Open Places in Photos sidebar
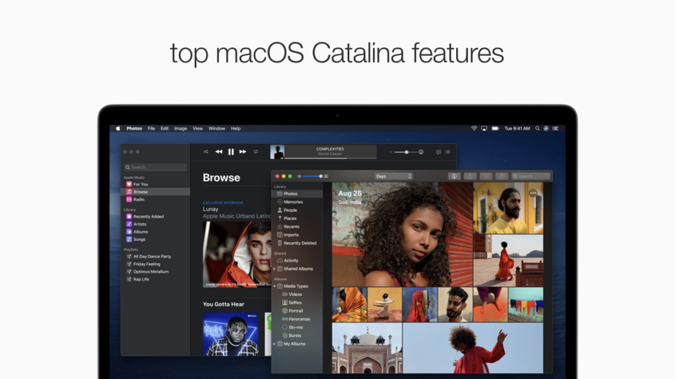Screen dimensions: 675x379 click(x=298, y=219)
